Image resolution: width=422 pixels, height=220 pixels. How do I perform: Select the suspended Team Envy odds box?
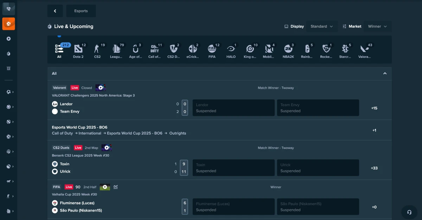point(318,108)
